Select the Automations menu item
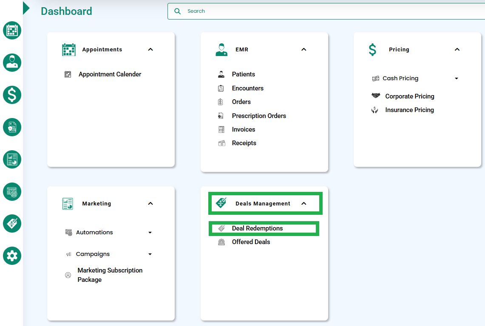485x326 pixels. 94,232
